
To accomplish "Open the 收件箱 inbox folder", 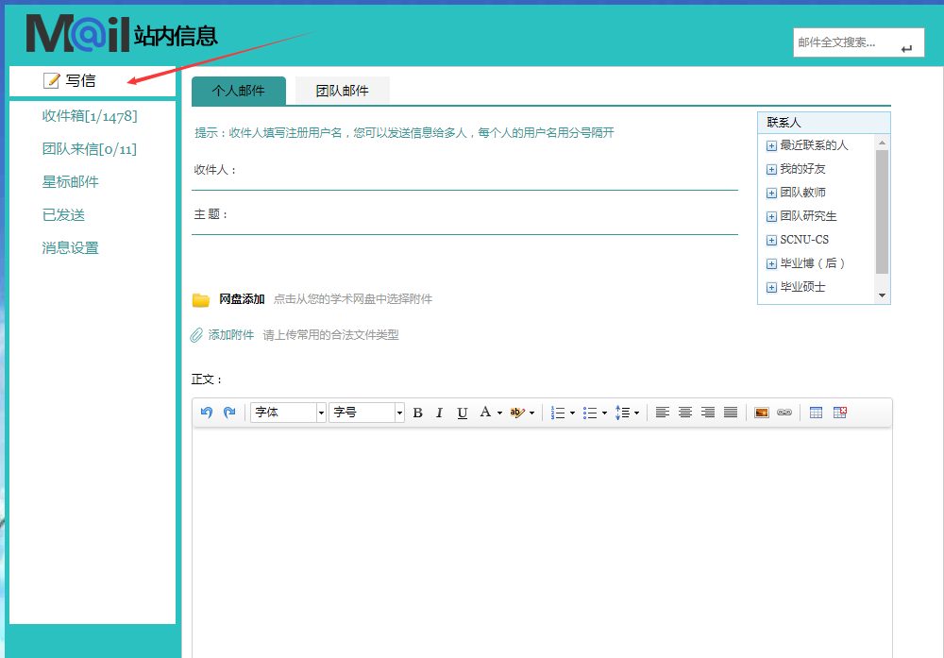I will (90, 116).
